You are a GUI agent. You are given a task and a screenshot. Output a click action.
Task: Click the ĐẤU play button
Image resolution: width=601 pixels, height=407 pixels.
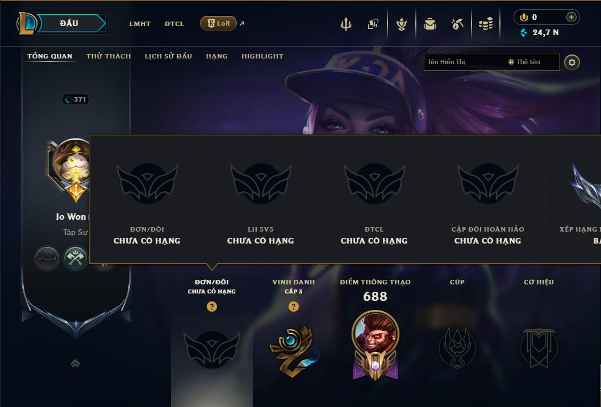click(x=69, y=23)
